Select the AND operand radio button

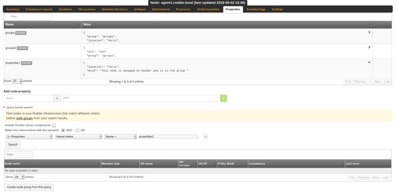(x=63, y=130)
